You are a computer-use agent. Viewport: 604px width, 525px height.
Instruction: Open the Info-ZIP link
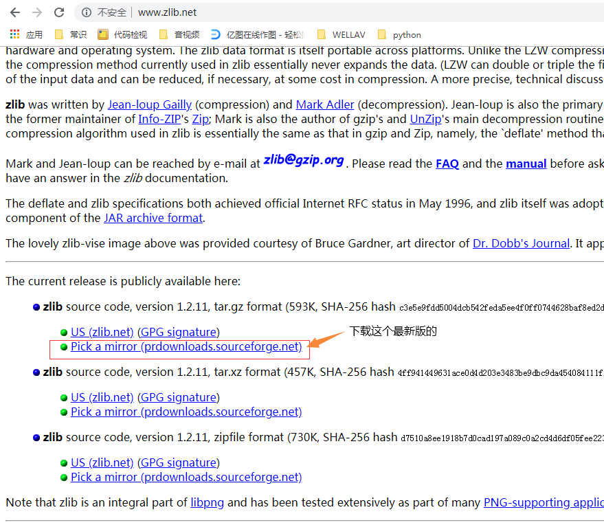[159, 119]
